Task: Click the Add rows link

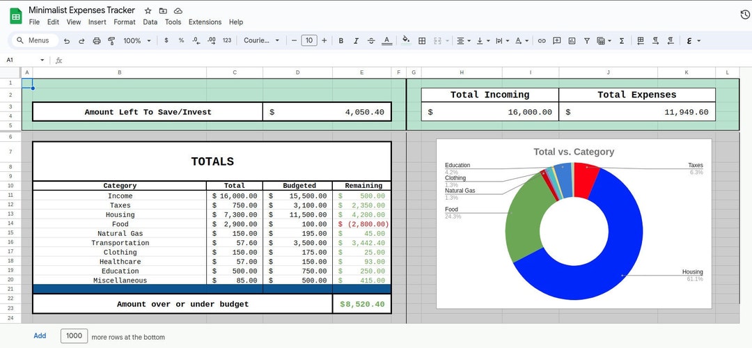Action: click(x=40, y=336)
